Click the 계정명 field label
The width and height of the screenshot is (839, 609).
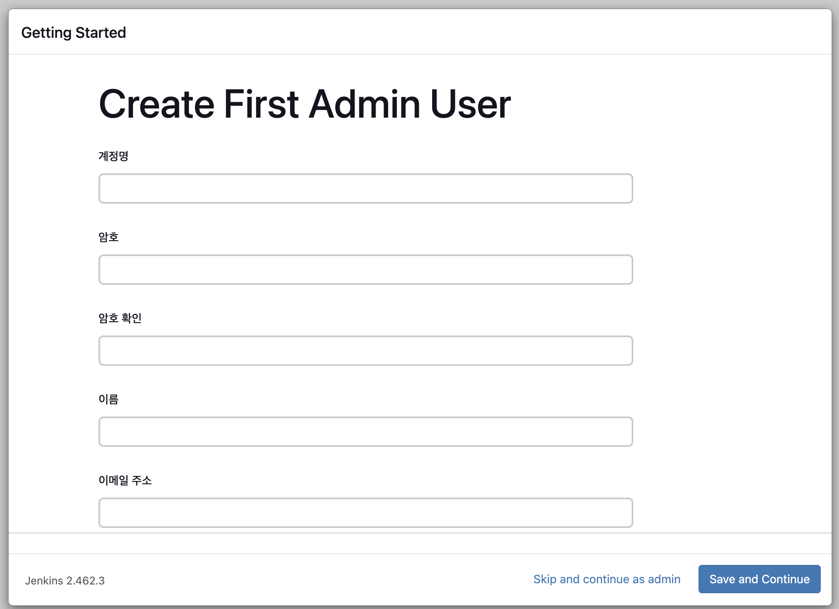click(113, 156)
